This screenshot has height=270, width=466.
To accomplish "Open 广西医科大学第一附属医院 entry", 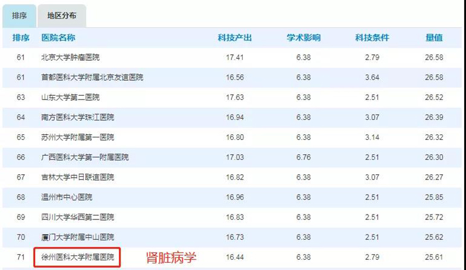I will click(x=85, y=157).
